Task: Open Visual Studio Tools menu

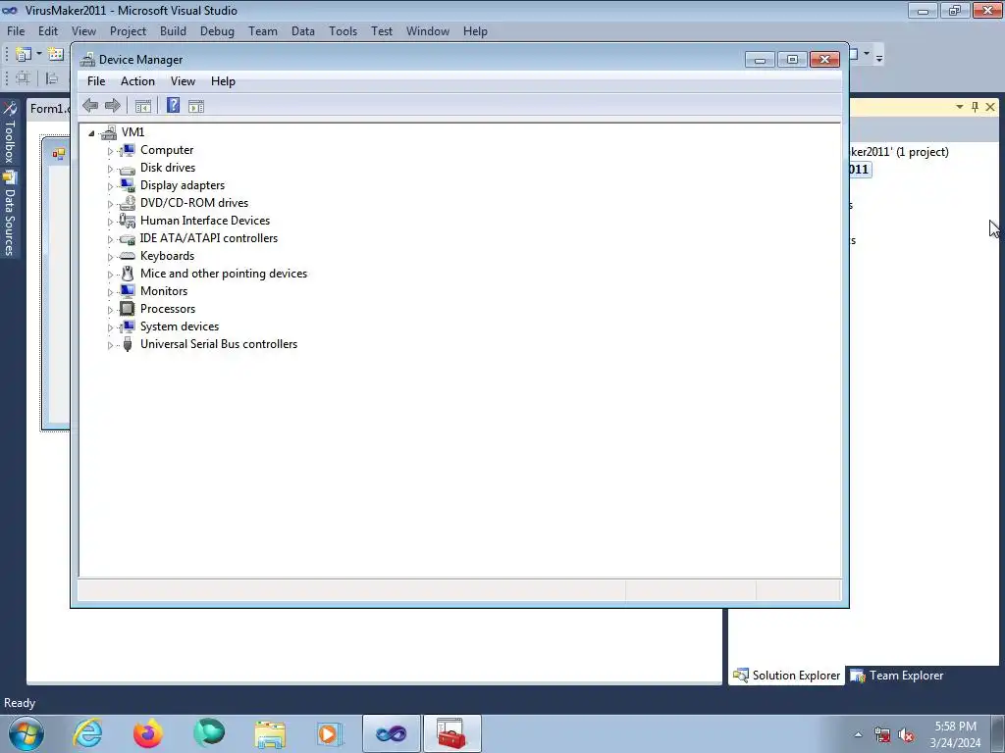Action: coord(343,31)
